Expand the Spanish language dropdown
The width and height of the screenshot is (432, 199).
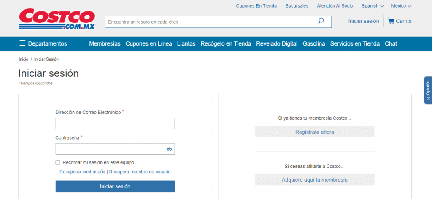pyautogui.click(x=373, y=6)
